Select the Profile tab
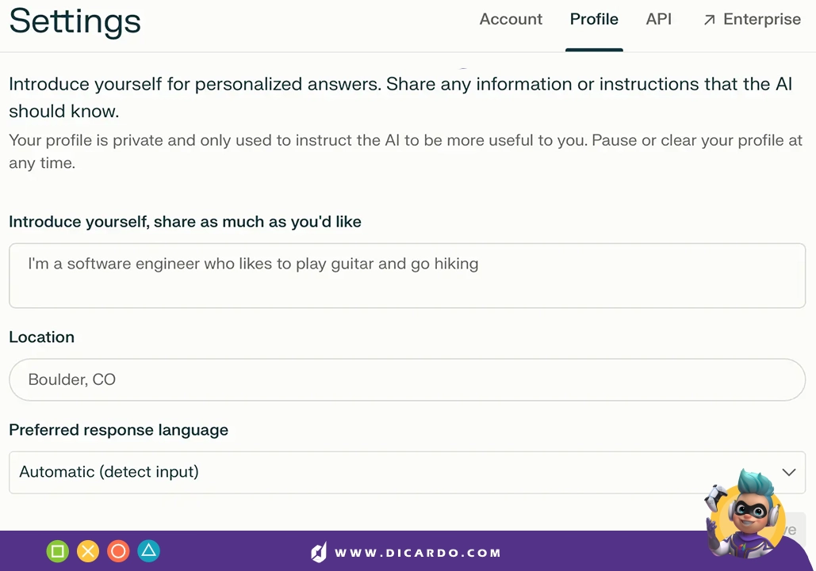The height and width of the screenshot is (571, 816). [x=594, y=19]
